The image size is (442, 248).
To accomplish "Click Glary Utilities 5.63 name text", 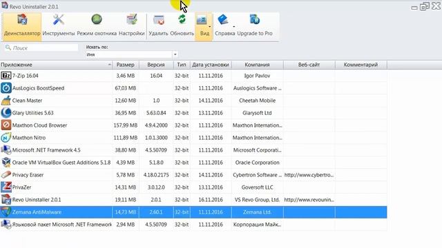I will pyautogui.click(x=32, y=113).
